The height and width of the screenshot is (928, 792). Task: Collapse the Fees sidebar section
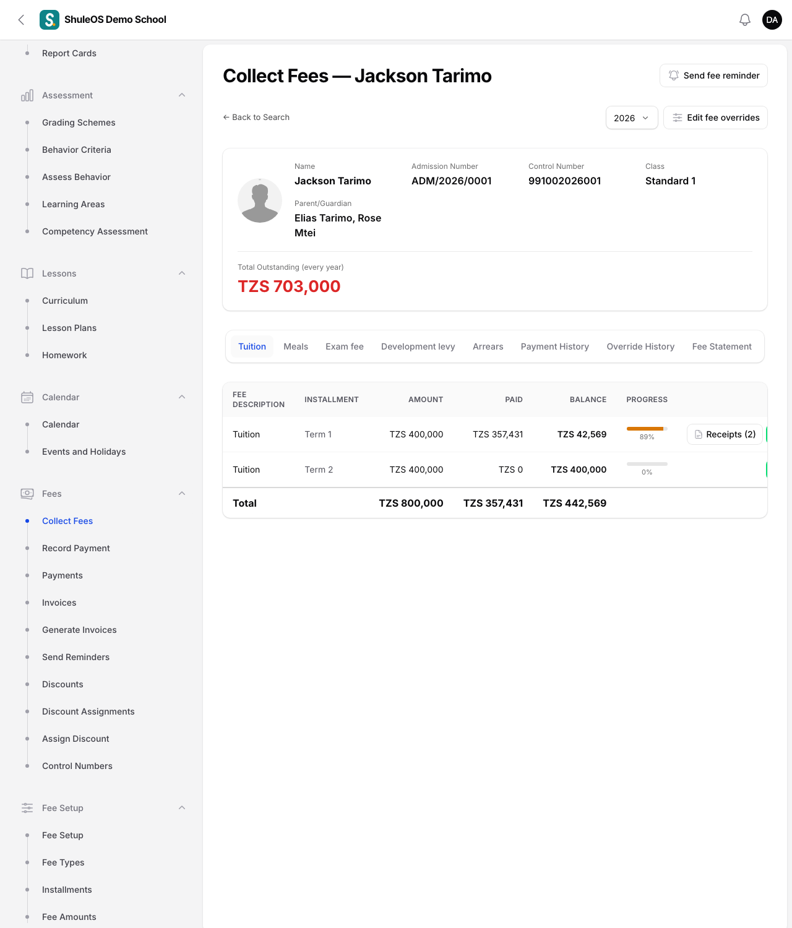[182, 494]
